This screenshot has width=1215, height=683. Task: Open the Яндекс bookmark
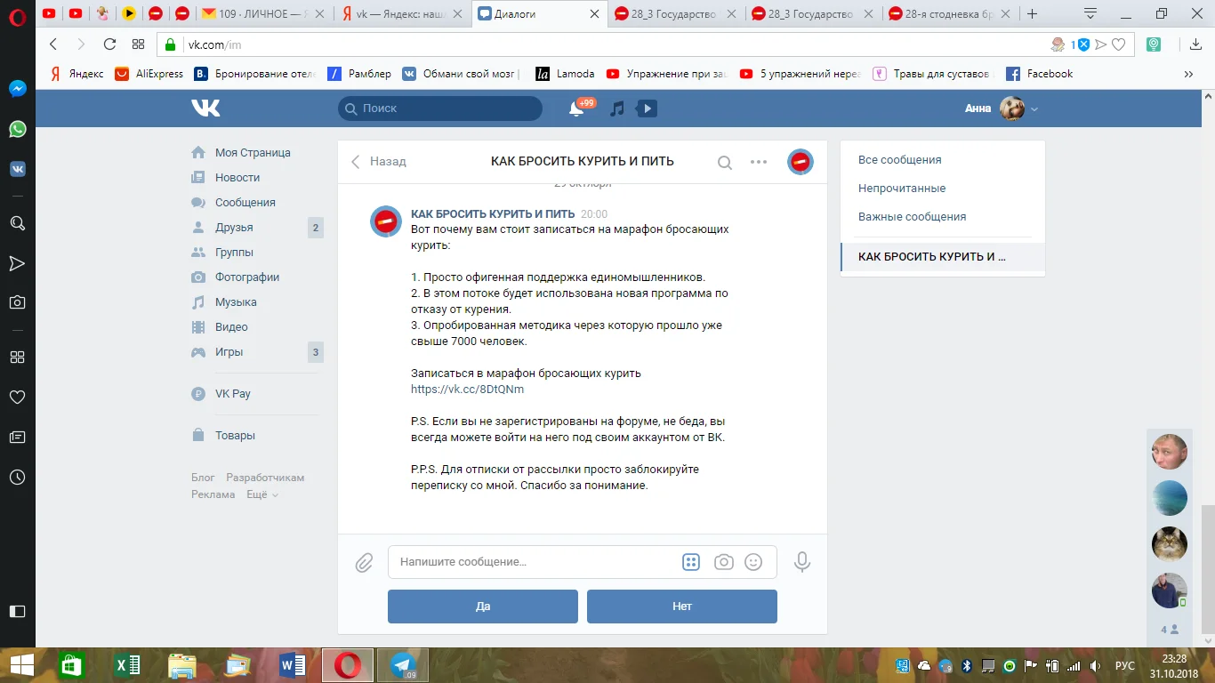(76, 74)
